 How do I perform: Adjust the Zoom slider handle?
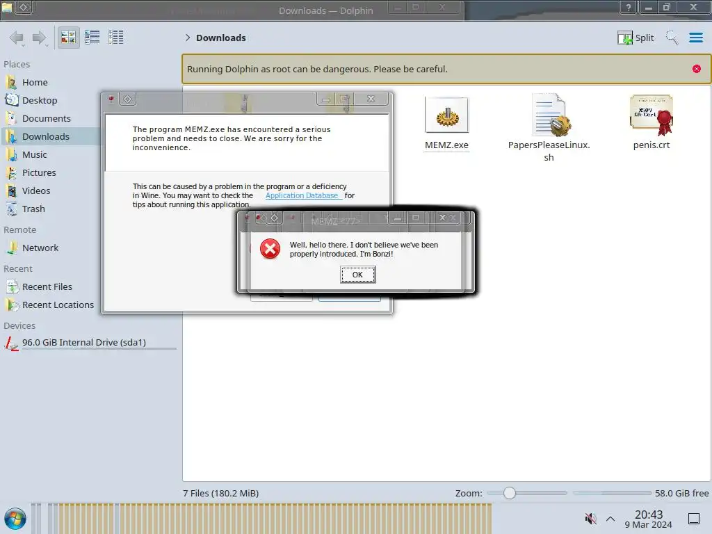510,493
